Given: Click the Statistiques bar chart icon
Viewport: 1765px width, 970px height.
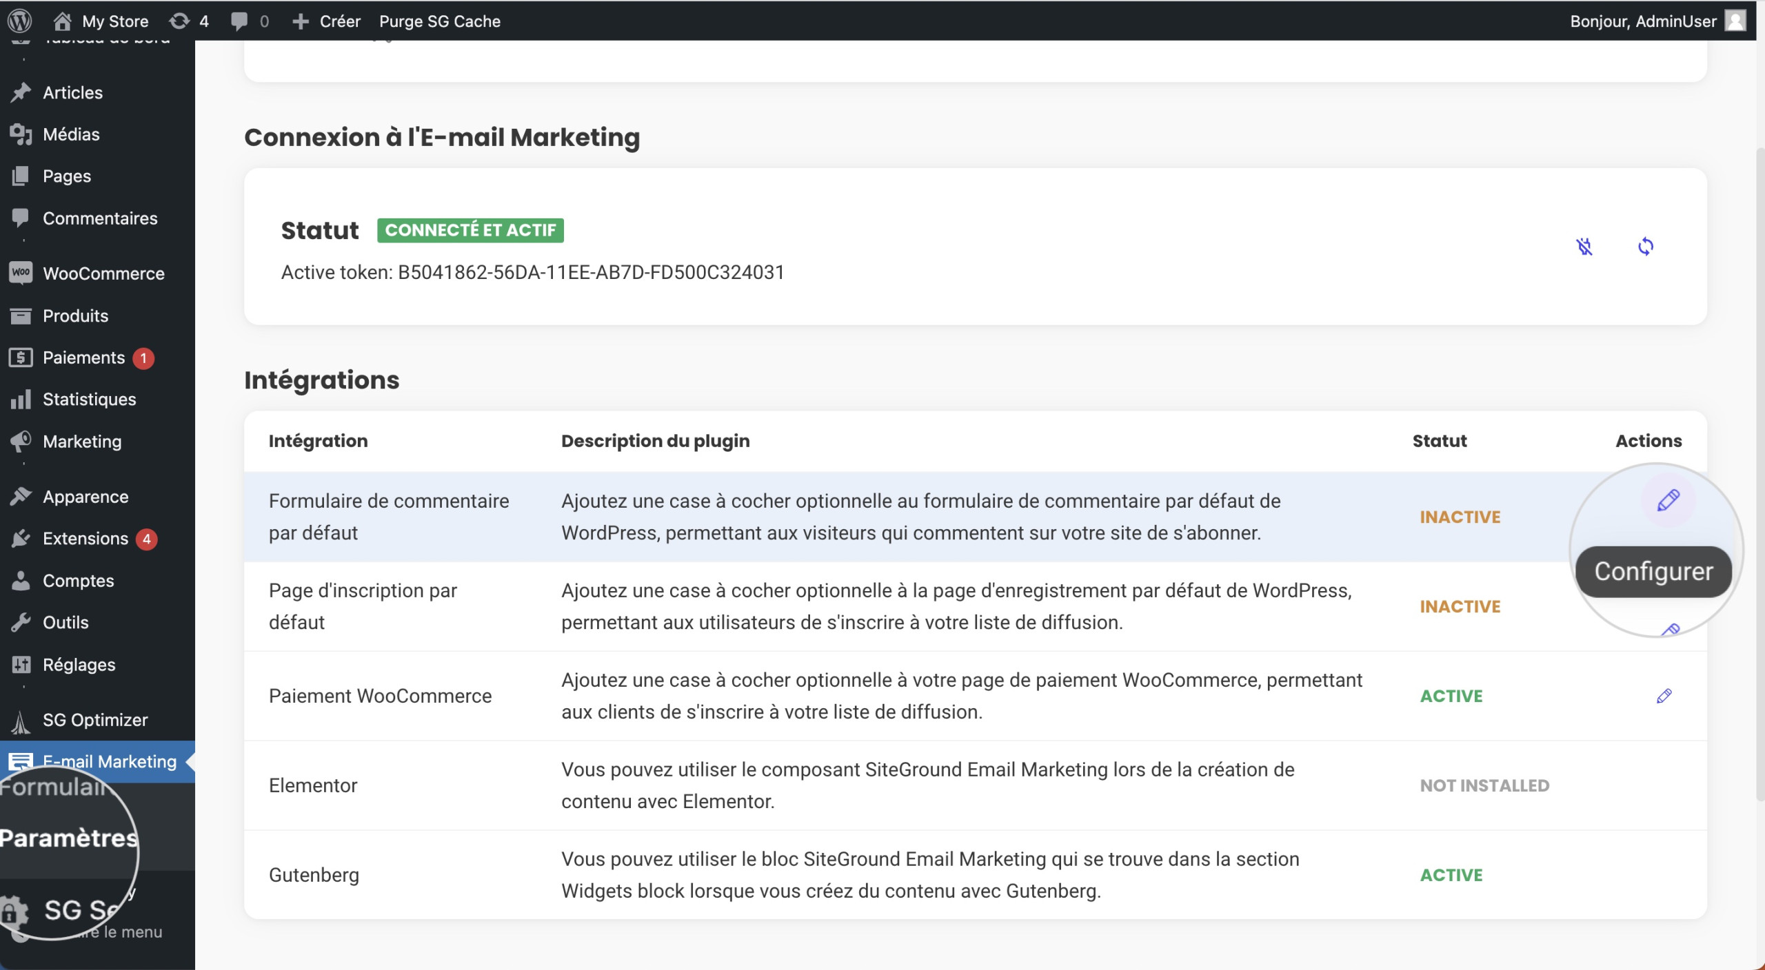Looking at the screenshot, I should tap(21, 400).
